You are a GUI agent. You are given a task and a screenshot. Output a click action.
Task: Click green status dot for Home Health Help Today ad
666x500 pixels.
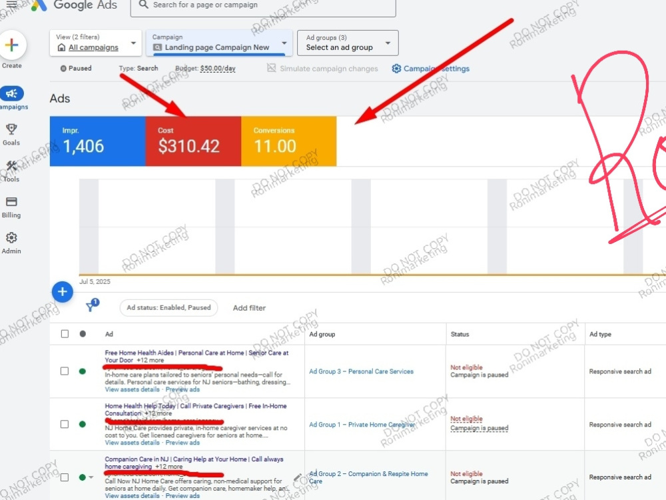(x=83, y=424)
